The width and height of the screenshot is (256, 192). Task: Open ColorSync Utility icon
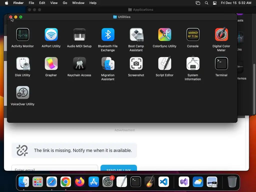coord(164,34)
